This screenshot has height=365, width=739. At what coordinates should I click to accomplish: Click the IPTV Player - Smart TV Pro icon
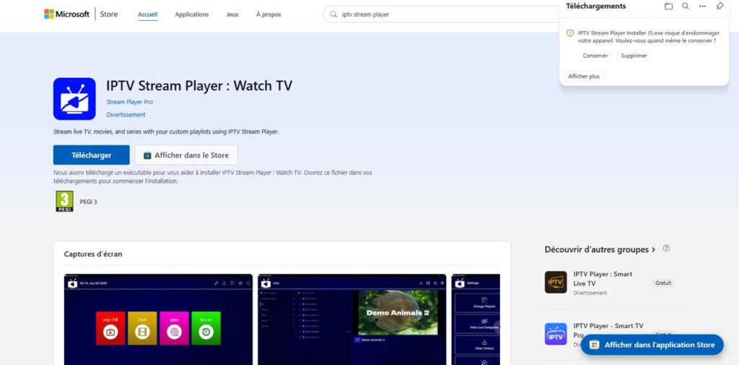pyautogui.click(x=556, y=334)
